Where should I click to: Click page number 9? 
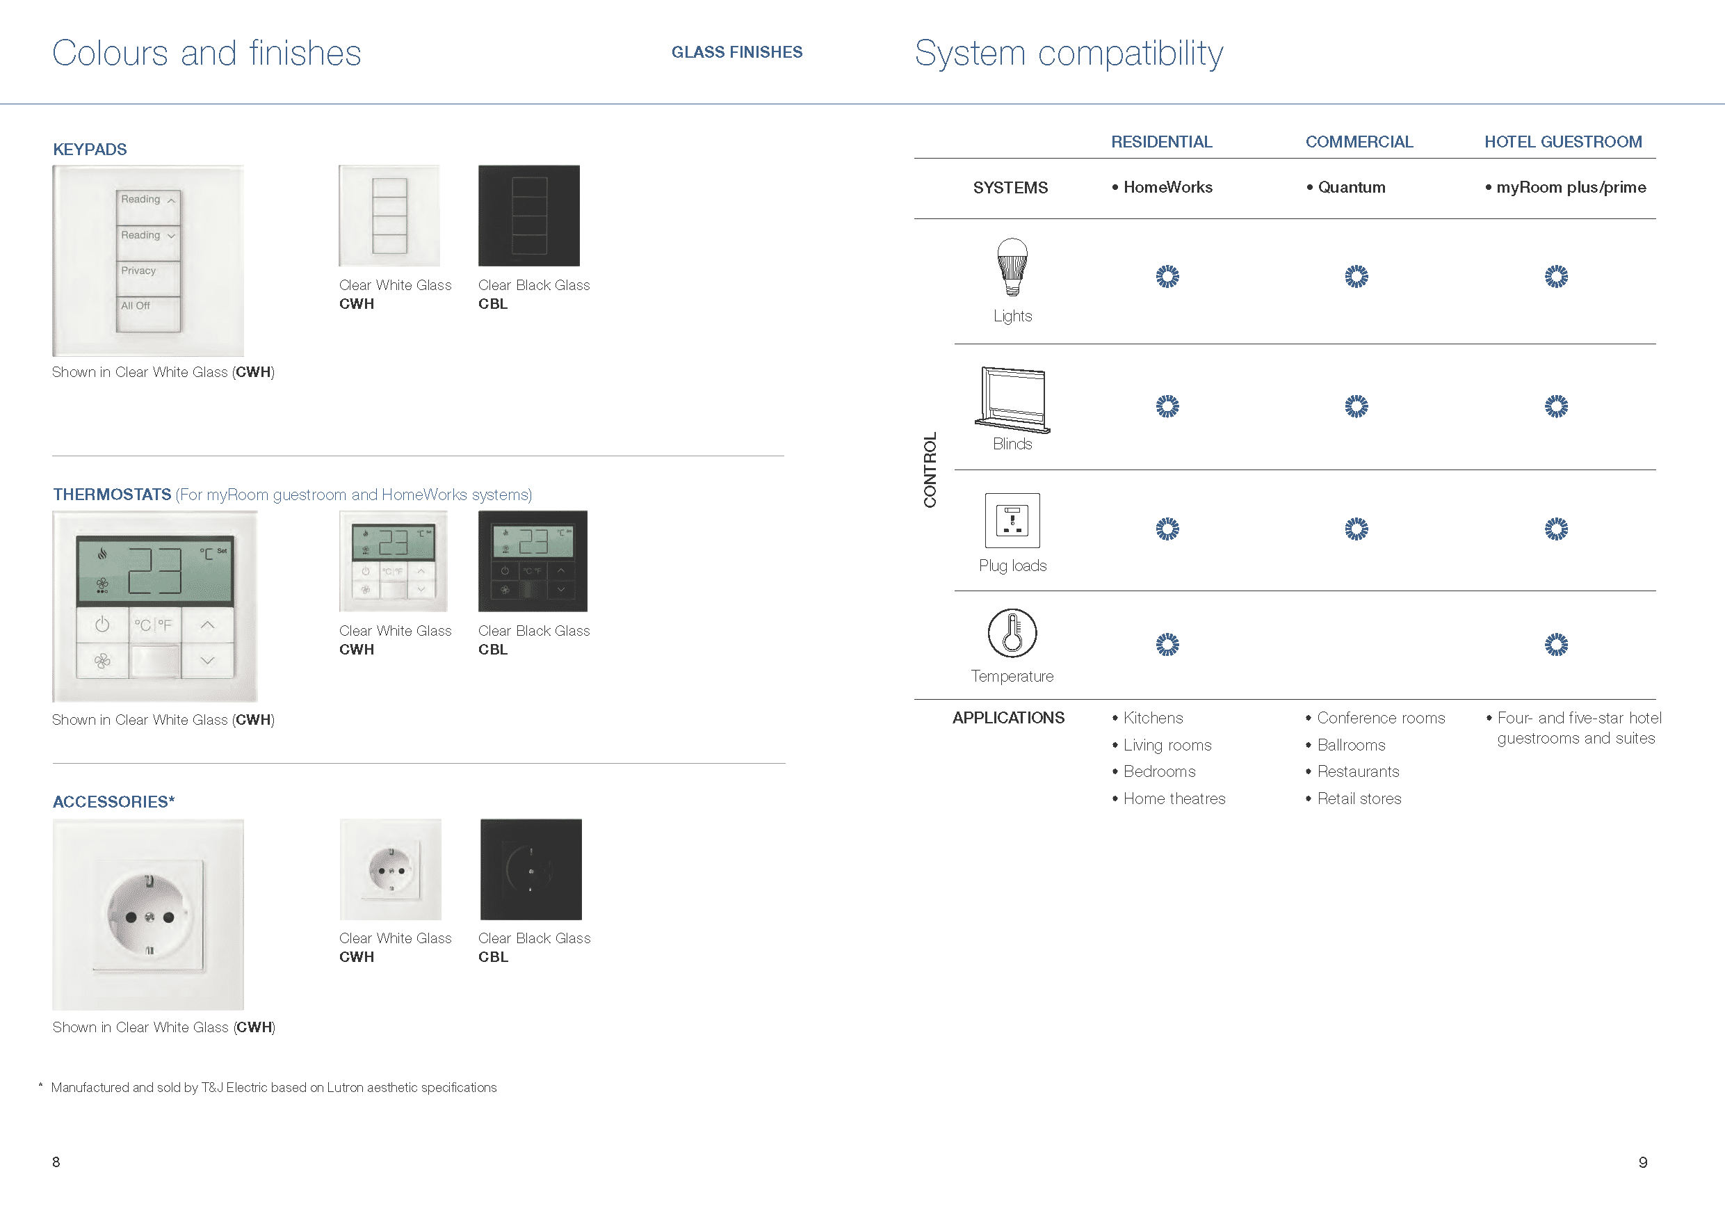(x=1643, y=1163)
